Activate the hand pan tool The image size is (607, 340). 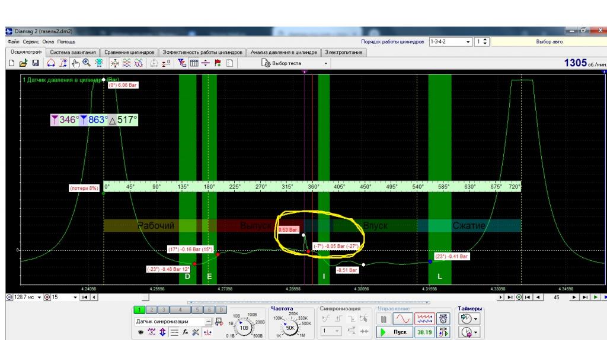coord(75,63)
